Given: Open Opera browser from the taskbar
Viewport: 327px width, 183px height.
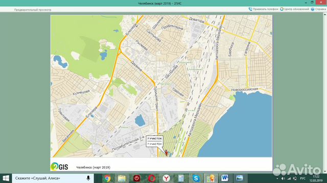Looking at the screenshot, I should point(152,178).
